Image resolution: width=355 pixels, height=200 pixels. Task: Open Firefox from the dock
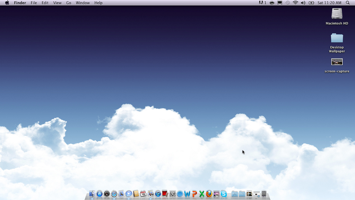pos(209,194)
